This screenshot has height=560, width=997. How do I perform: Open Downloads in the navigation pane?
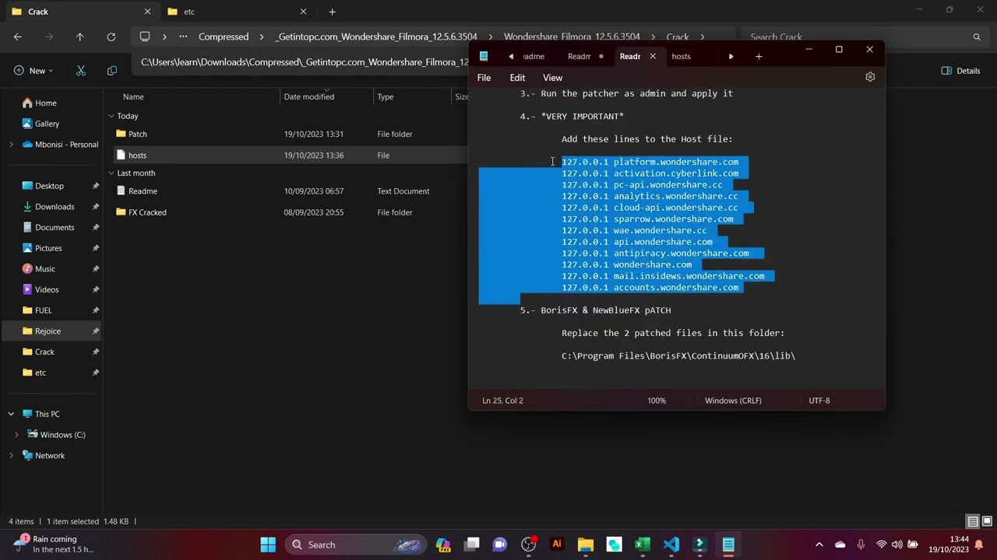point(55,207)
